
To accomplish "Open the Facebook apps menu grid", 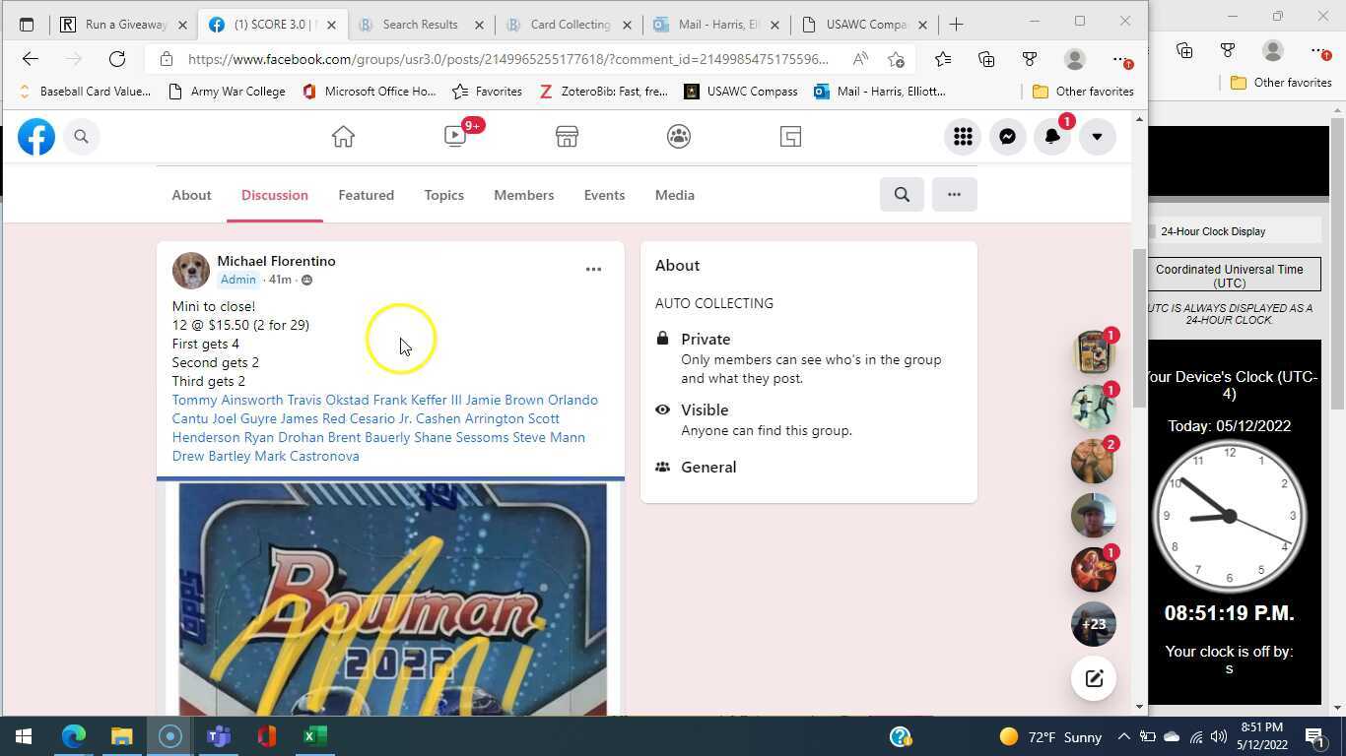I will pos(962,137).
